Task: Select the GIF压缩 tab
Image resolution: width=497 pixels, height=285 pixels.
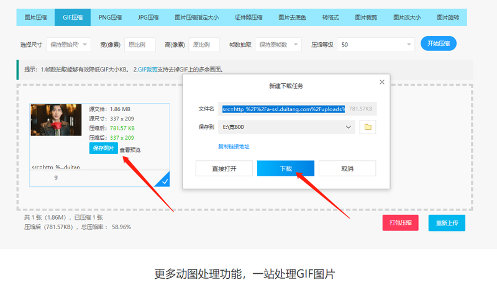Action: (x=73, y=17)
